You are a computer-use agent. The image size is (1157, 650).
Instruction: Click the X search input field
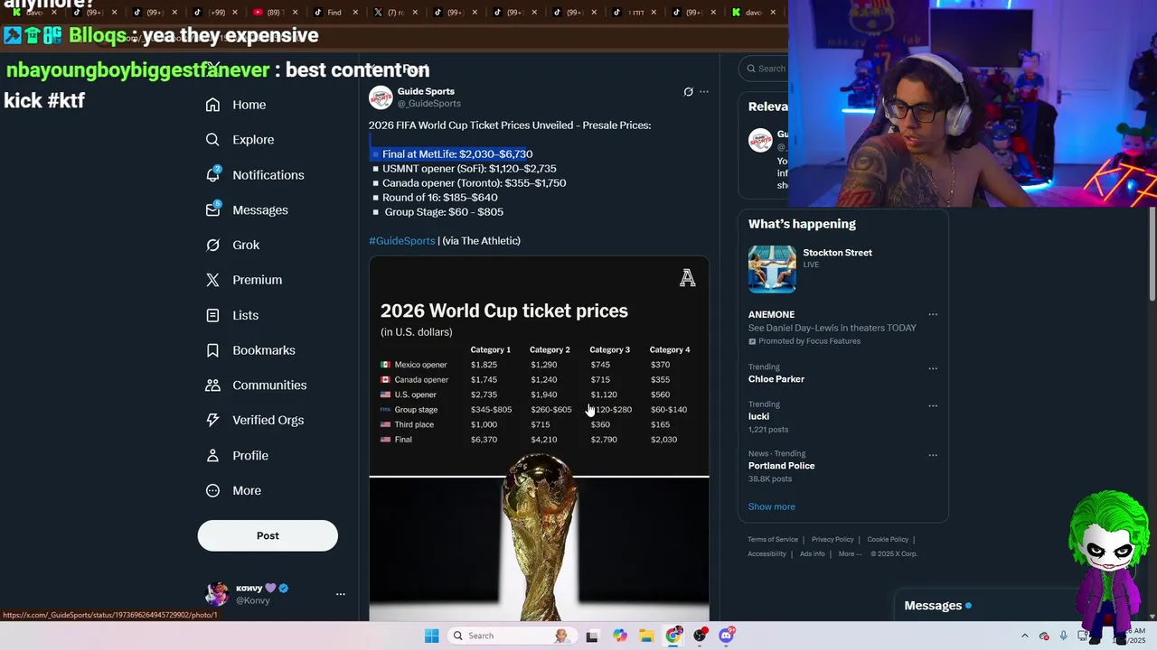767,69
